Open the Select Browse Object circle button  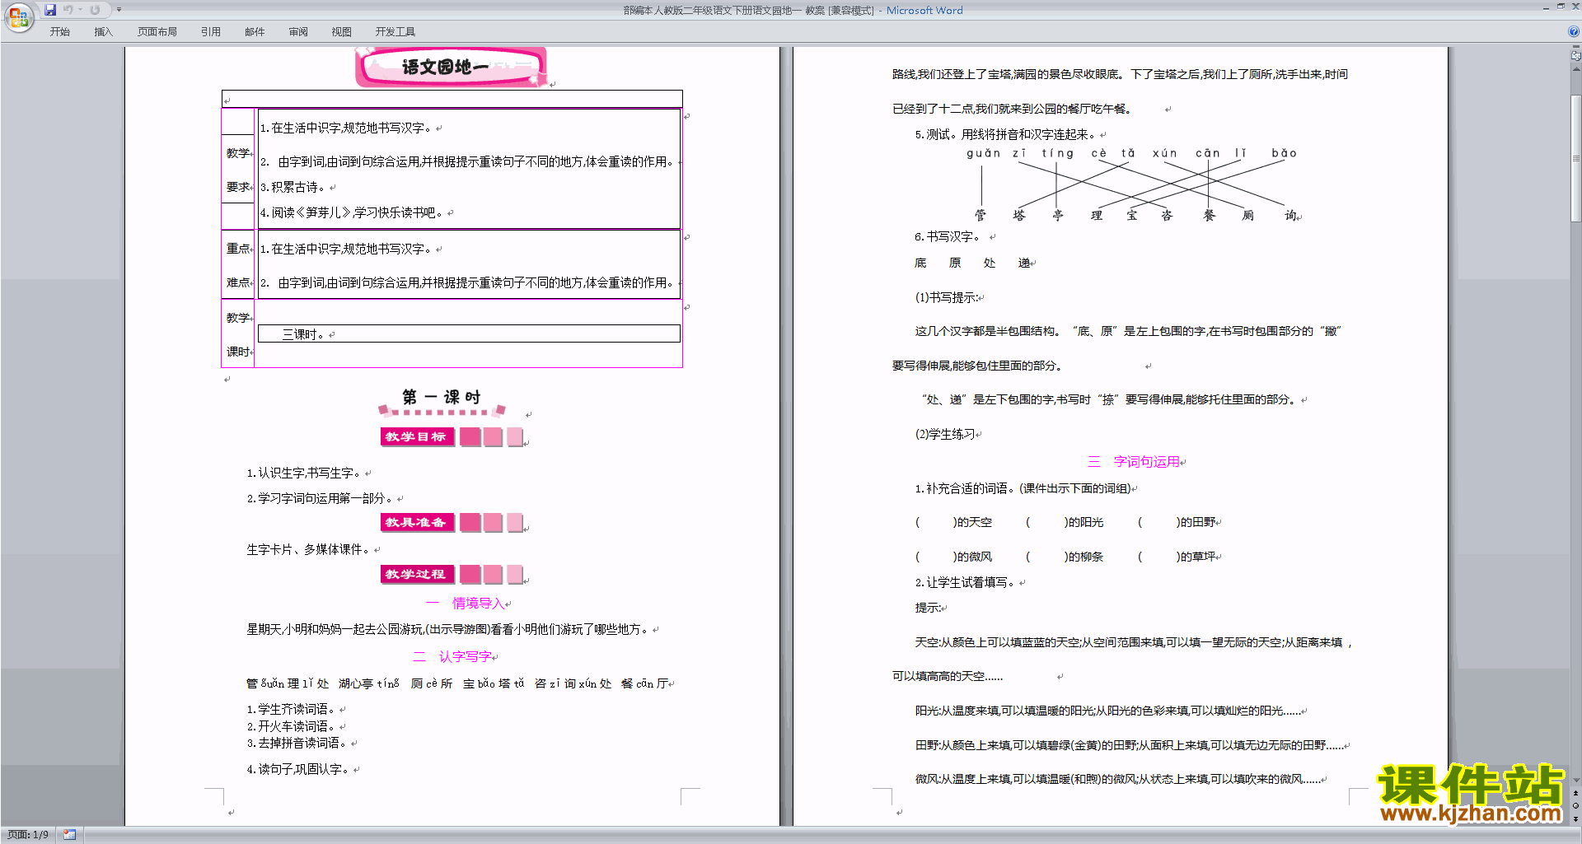pyautogui.click(x=1576, y=806)
